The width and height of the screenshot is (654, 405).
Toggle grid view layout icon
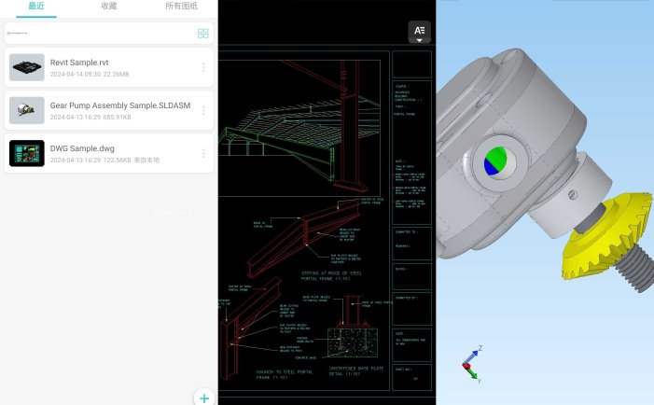click(203, 34)
